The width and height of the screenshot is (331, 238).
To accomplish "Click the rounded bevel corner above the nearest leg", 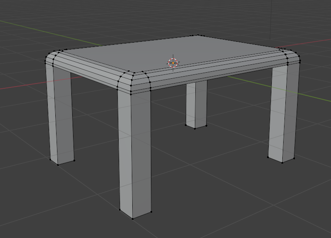I will click(x=134, y=82).
